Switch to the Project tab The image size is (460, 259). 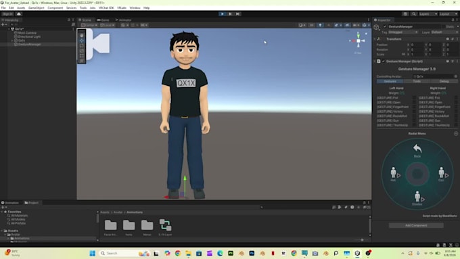31,203
